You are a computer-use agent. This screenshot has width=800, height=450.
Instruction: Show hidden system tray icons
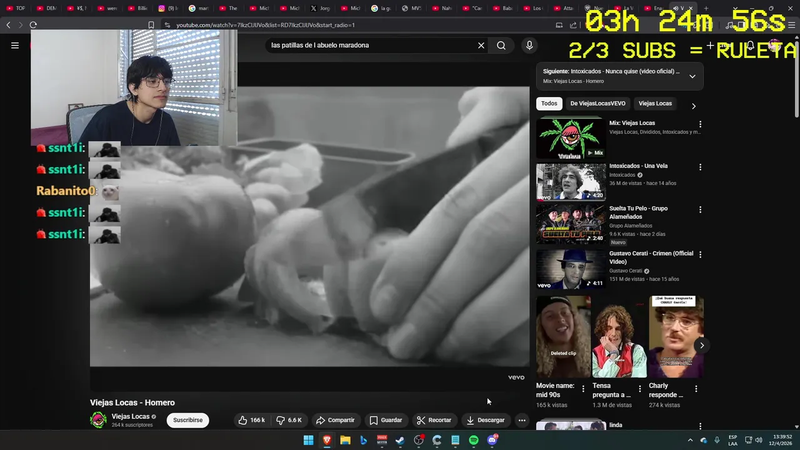click(690, 440)
